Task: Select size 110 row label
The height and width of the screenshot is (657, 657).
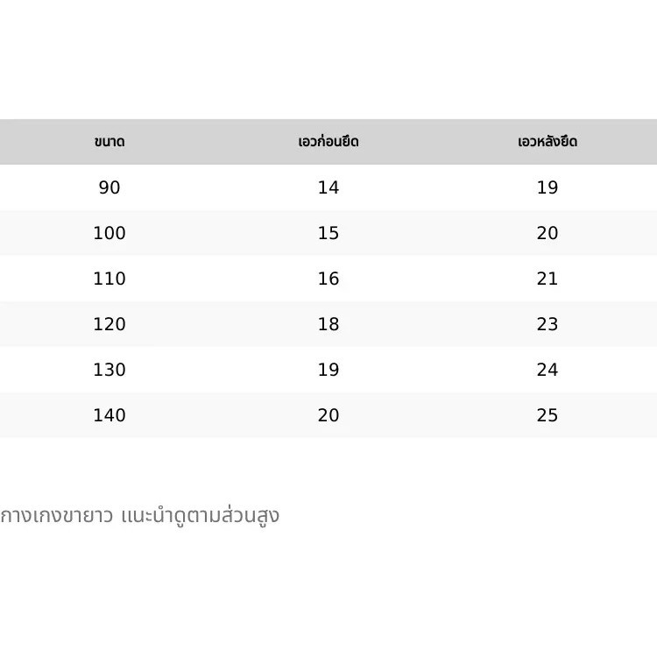Action: point(109,279)
